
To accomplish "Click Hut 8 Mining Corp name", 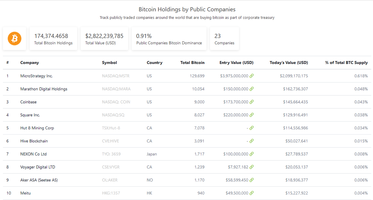I will pos(37,128).
